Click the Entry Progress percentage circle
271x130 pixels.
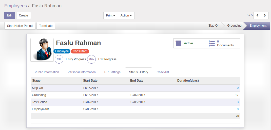click(x=59, y=59)
